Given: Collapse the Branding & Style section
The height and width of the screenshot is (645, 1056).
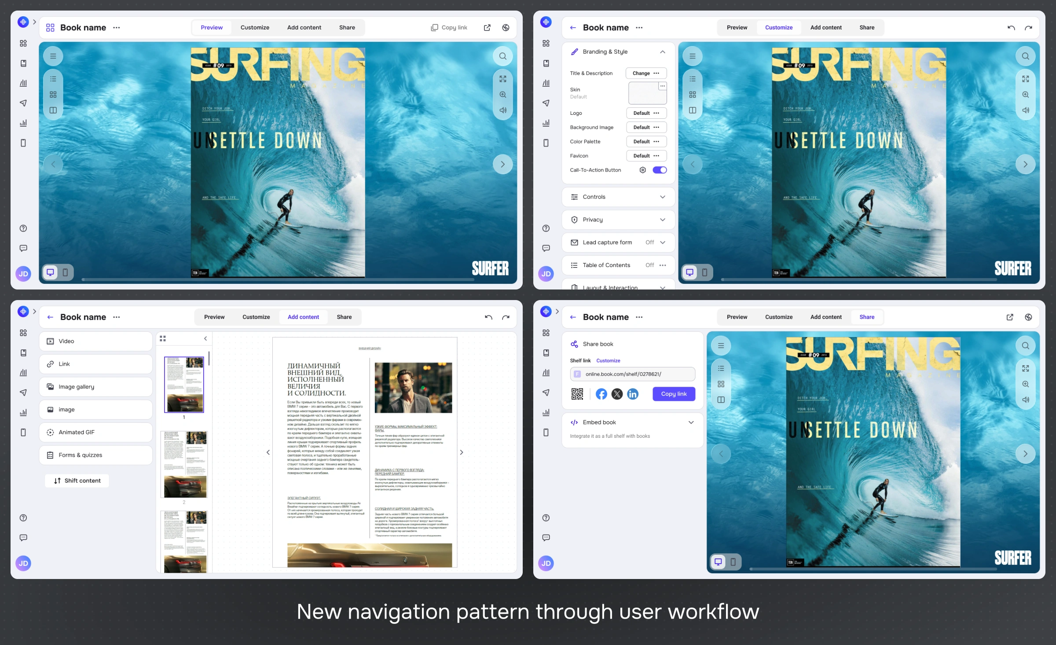Looking at the screenshot, I should tap(662, 52).
